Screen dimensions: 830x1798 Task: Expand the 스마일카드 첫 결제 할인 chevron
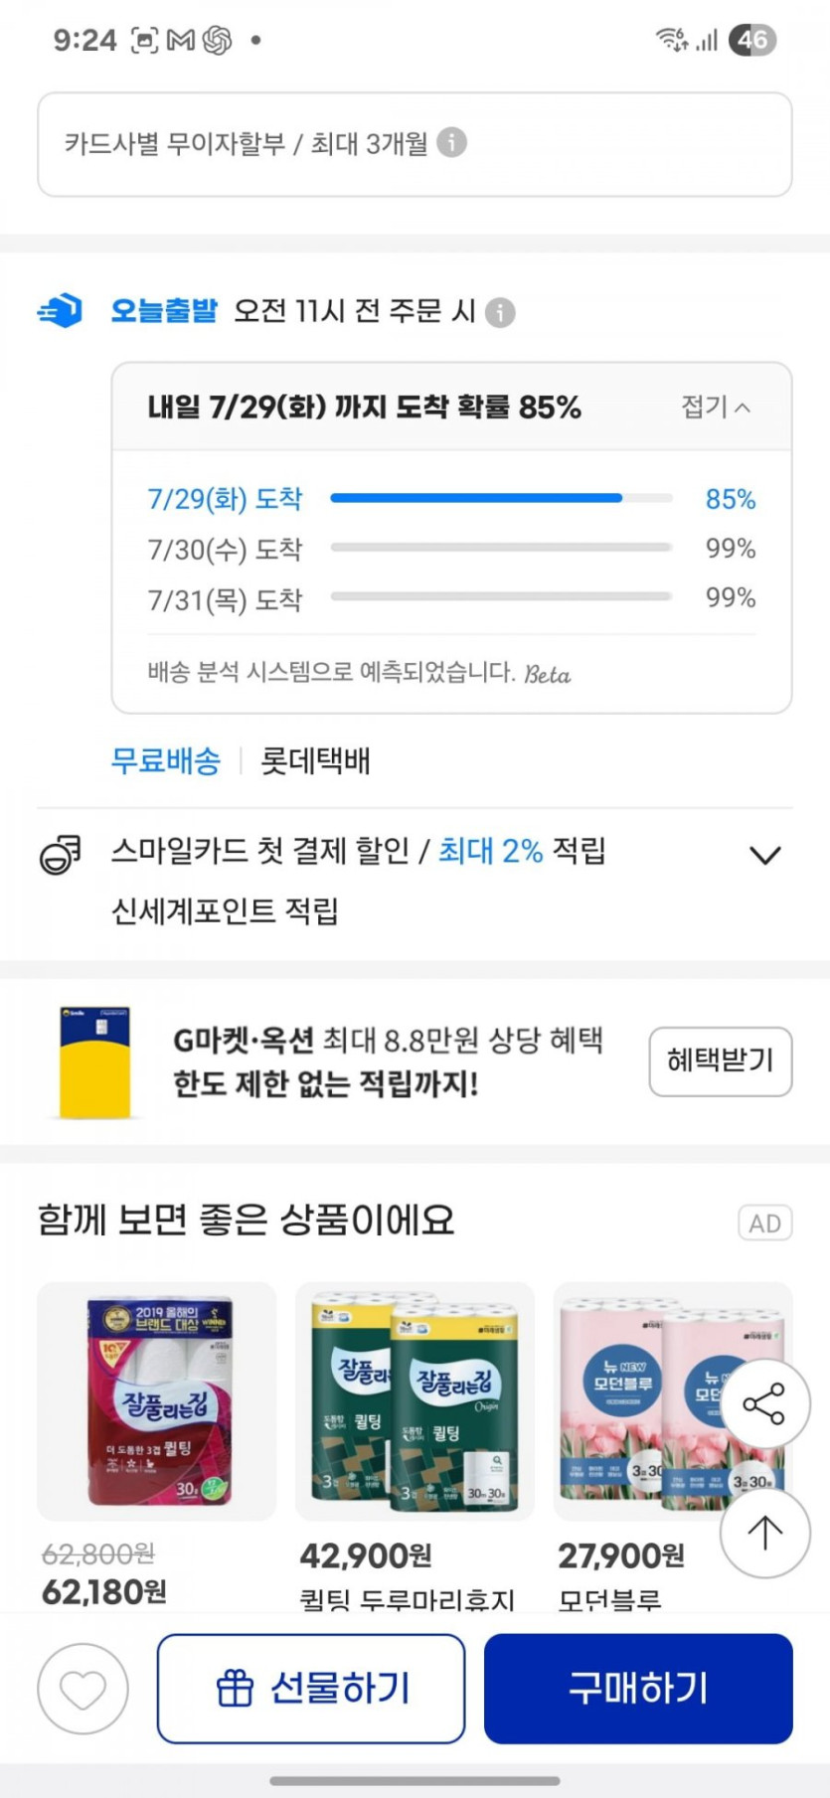click(764, 855)
